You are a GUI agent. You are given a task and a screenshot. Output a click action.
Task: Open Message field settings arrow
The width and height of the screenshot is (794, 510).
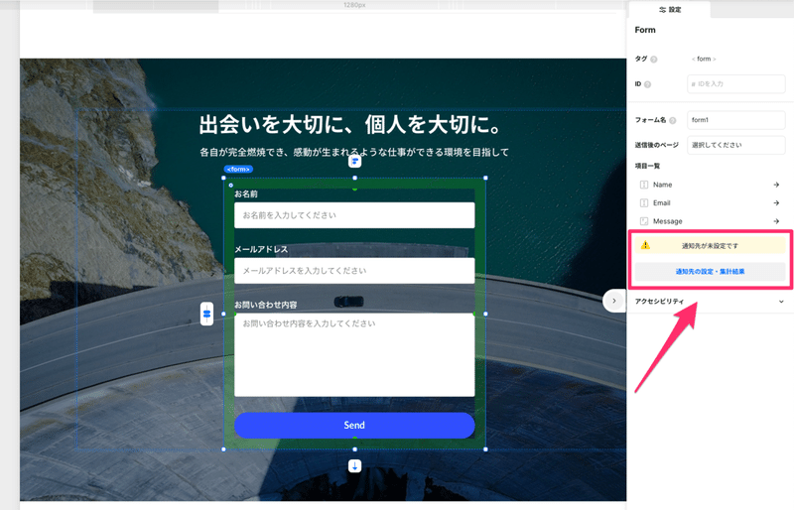point(776,221)
